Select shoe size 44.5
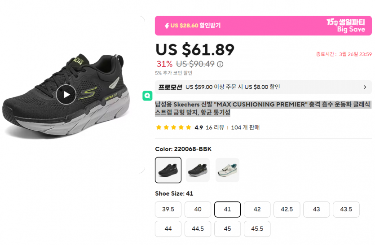 point(198,229)
